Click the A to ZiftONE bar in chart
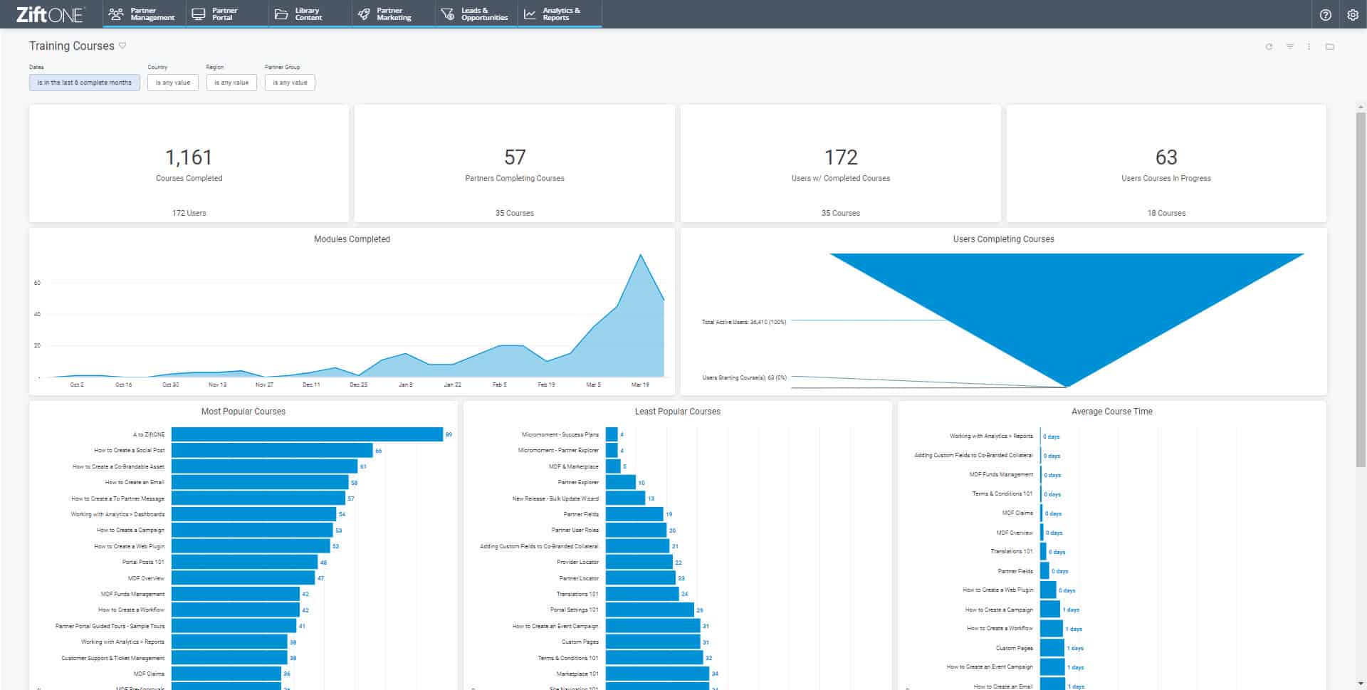Image resolution: width=1367 pixels, height=690 pixels. pos(307,434)
